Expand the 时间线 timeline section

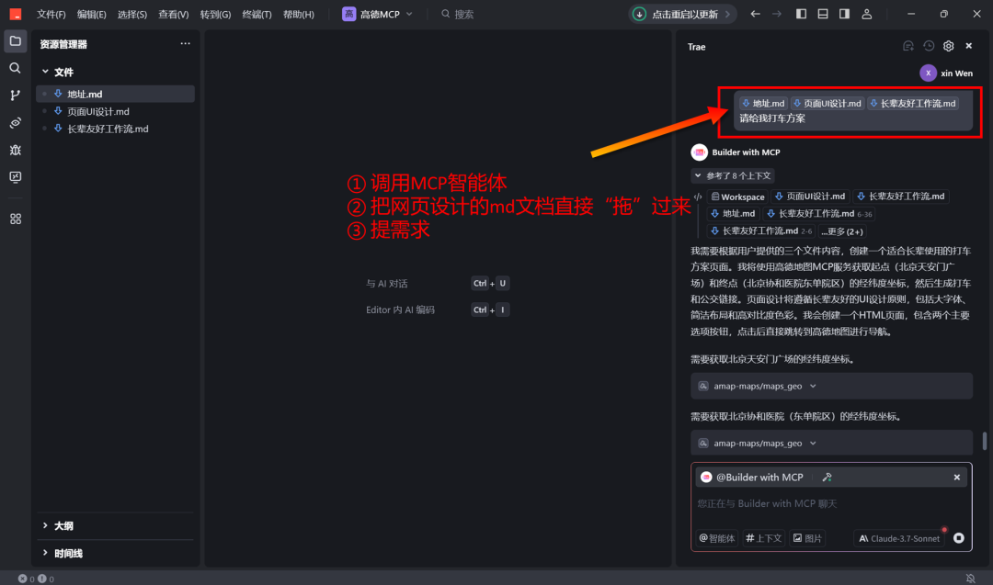(x=115, y=554)
